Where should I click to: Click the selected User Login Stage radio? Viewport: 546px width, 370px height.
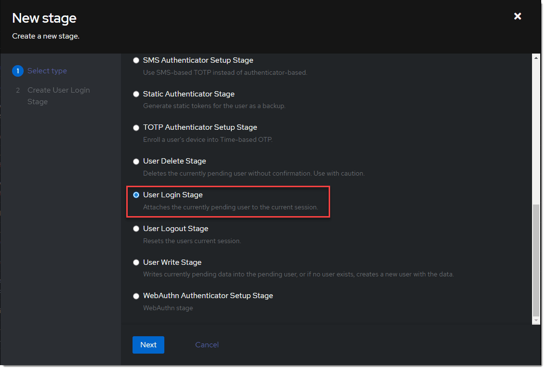pos(136,195)
